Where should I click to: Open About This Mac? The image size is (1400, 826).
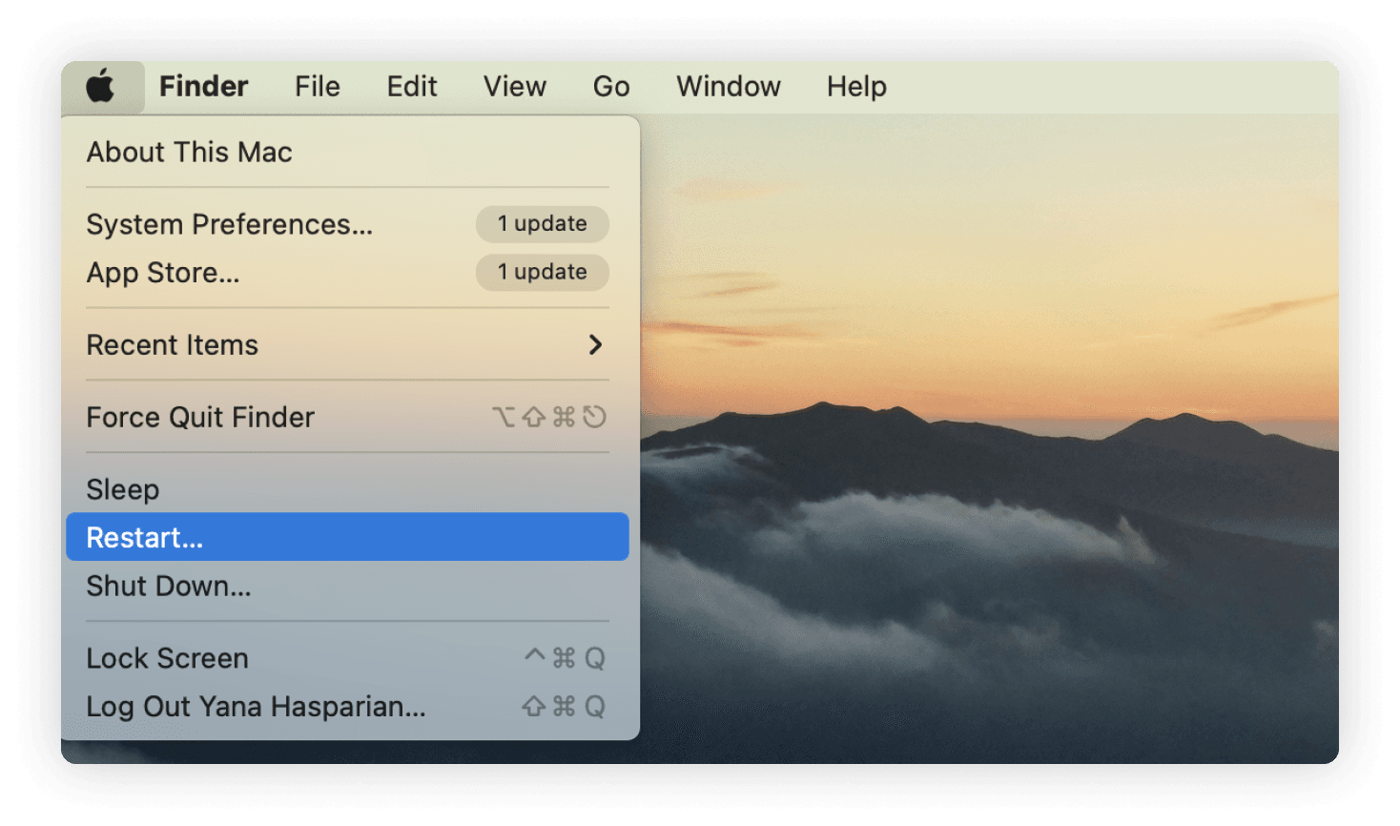[189, 153]
